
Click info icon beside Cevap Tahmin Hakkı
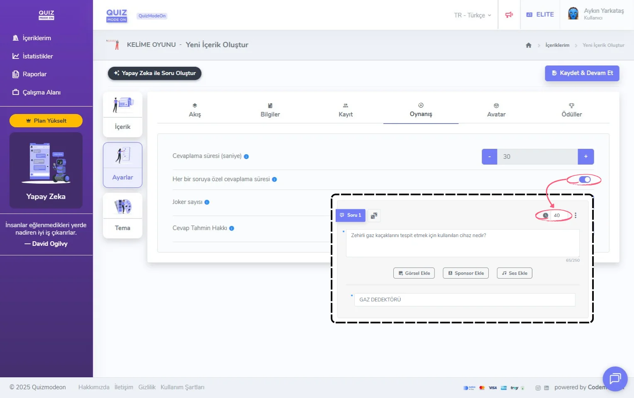(232, 228)
